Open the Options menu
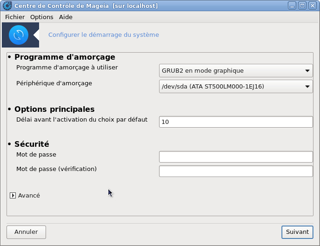 click(42, 17)
